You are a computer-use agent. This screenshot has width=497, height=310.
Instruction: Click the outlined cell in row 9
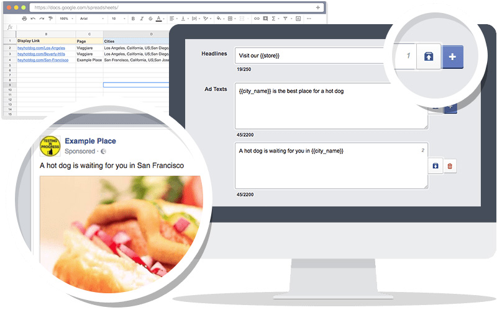coord(136,85)
